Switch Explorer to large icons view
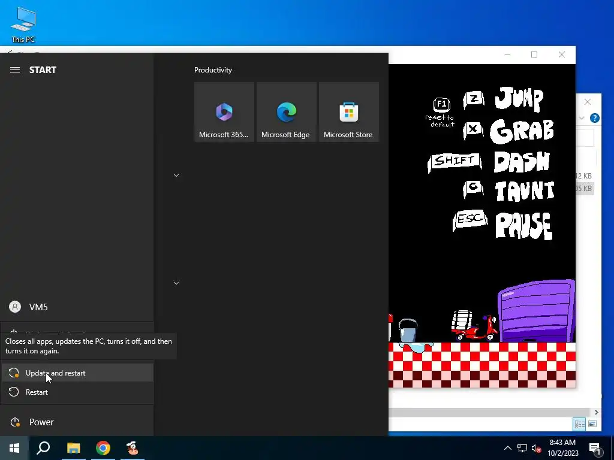 point(592,425)
